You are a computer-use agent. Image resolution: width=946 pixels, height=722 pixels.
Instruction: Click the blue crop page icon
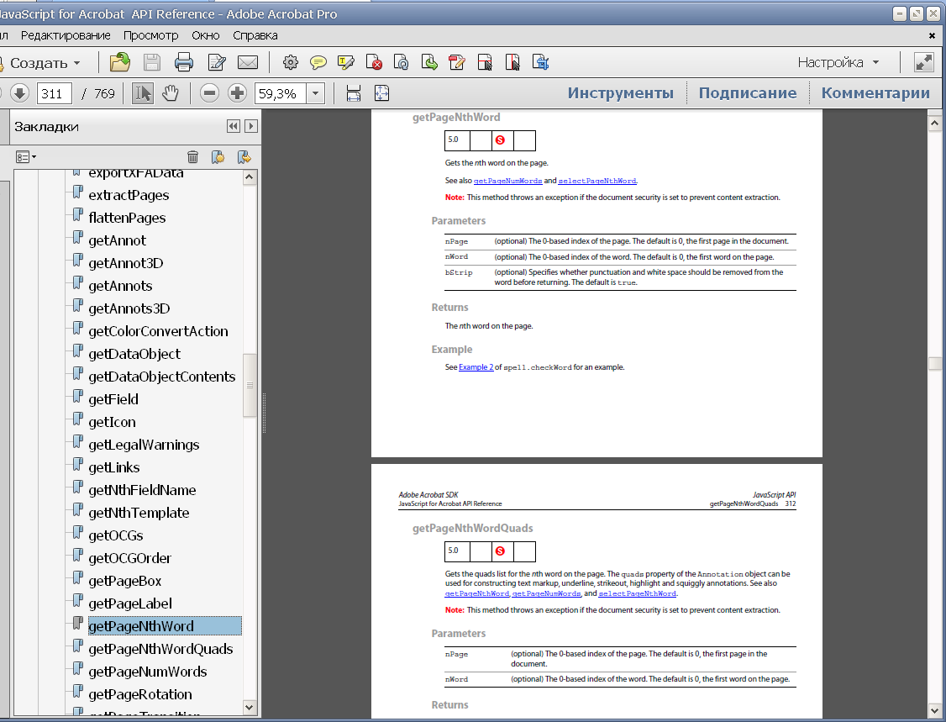click(x=540, y=62)
